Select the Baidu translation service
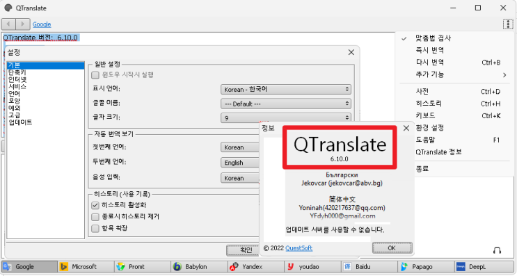Screen dimensions: 517x276 point(369,266)
